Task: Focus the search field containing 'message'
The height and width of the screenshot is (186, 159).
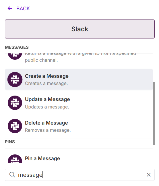Action: coord(80,175)
